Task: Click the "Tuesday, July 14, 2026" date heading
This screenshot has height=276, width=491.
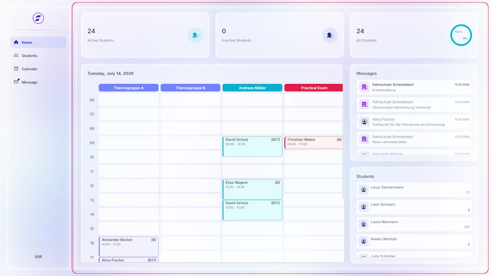Action: tap(110, 74)
